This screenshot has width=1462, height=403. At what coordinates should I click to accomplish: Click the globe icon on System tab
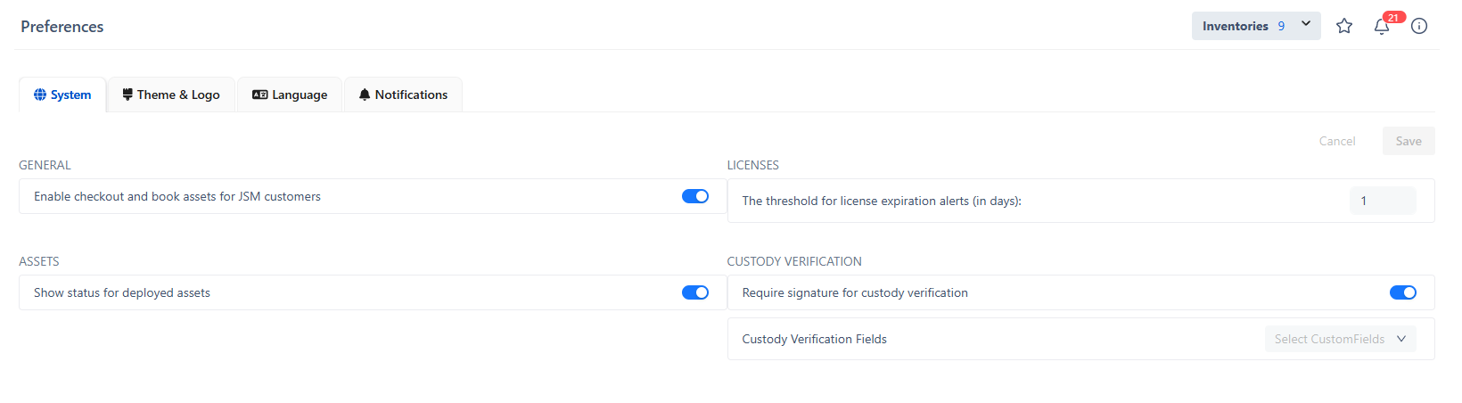coord(40,95)
